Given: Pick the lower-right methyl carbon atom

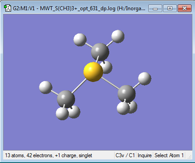Looking at the screenshot, I should [x=127, y=94].
